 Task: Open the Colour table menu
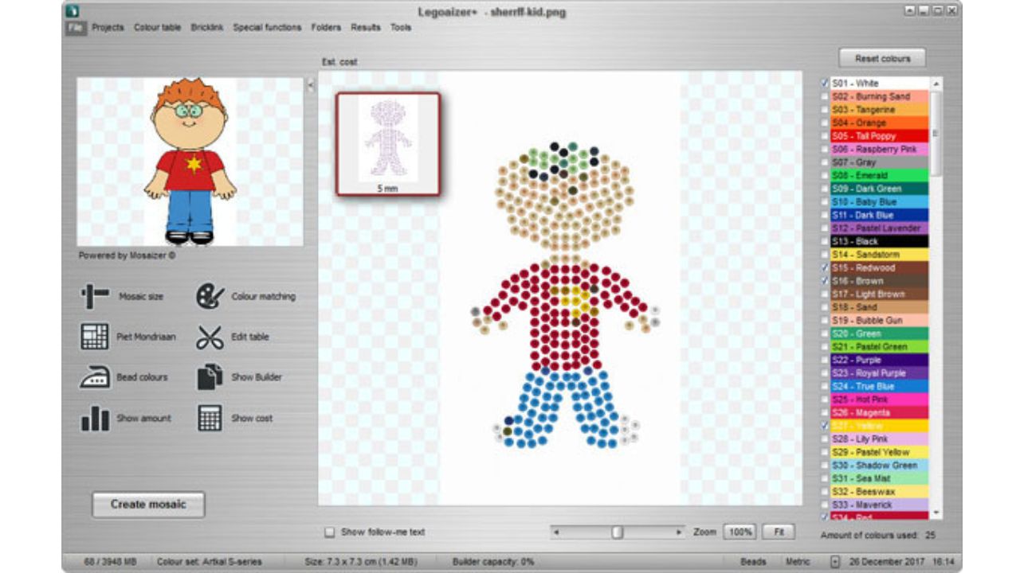157,27
